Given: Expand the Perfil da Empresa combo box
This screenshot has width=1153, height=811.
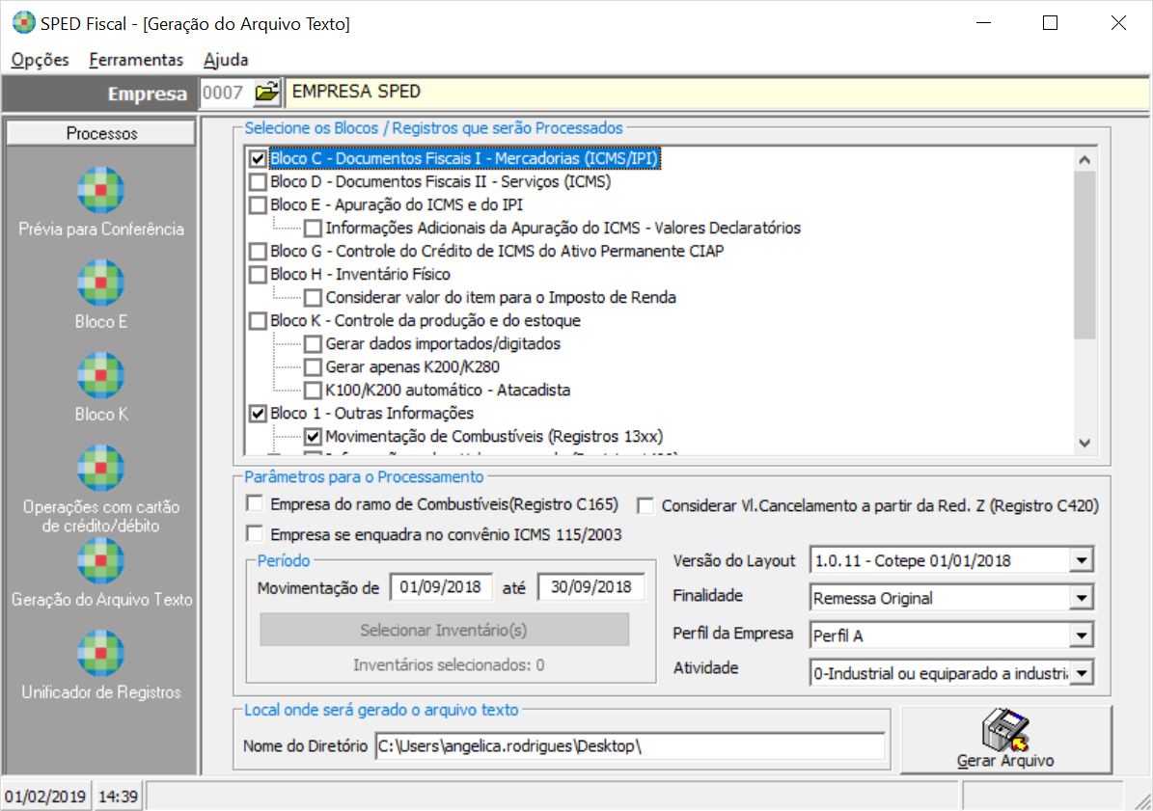Looking at the screenshot, I should [x=1082, y=635].
